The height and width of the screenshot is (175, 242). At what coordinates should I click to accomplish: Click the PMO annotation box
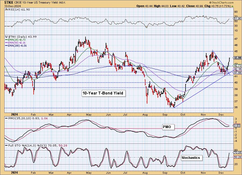click(168, 127)
